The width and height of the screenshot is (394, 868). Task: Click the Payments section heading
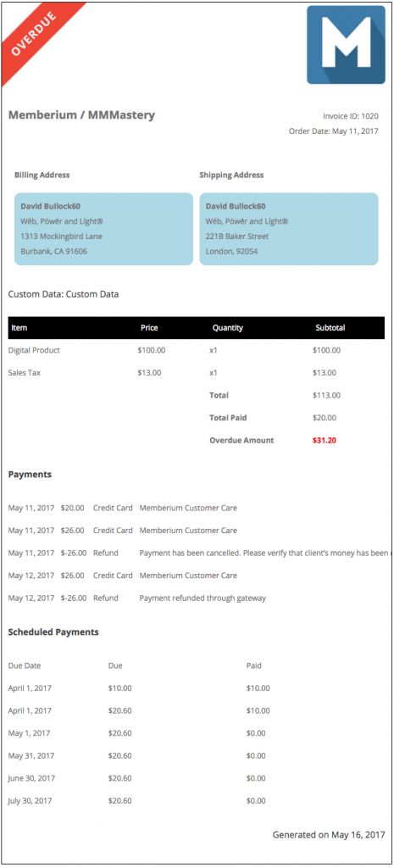[30, 475]
